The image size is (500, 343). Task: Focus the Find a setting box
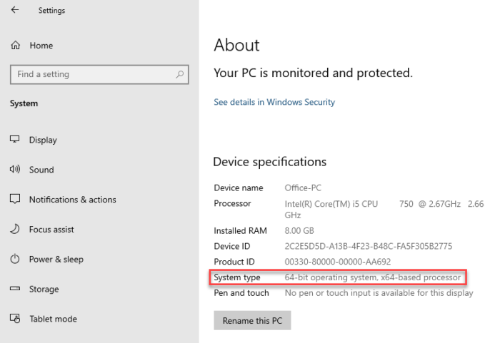pos(93,74)
